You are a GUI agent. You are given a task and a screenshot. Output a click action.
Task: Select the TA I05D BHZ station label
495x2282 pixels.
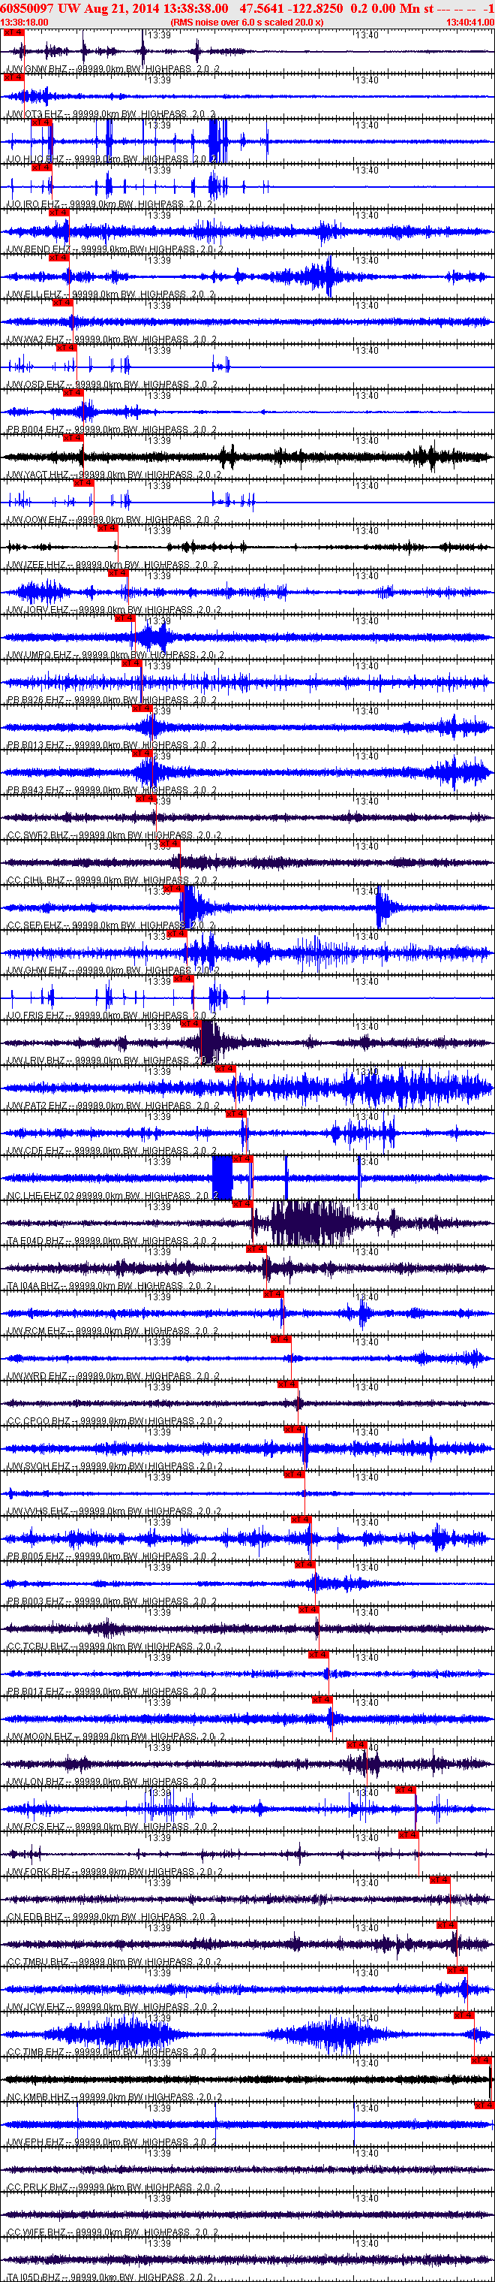point(110,2277)
